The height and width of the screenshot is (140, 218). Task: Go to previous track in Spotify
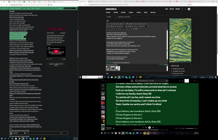click(x=146, y=128)
